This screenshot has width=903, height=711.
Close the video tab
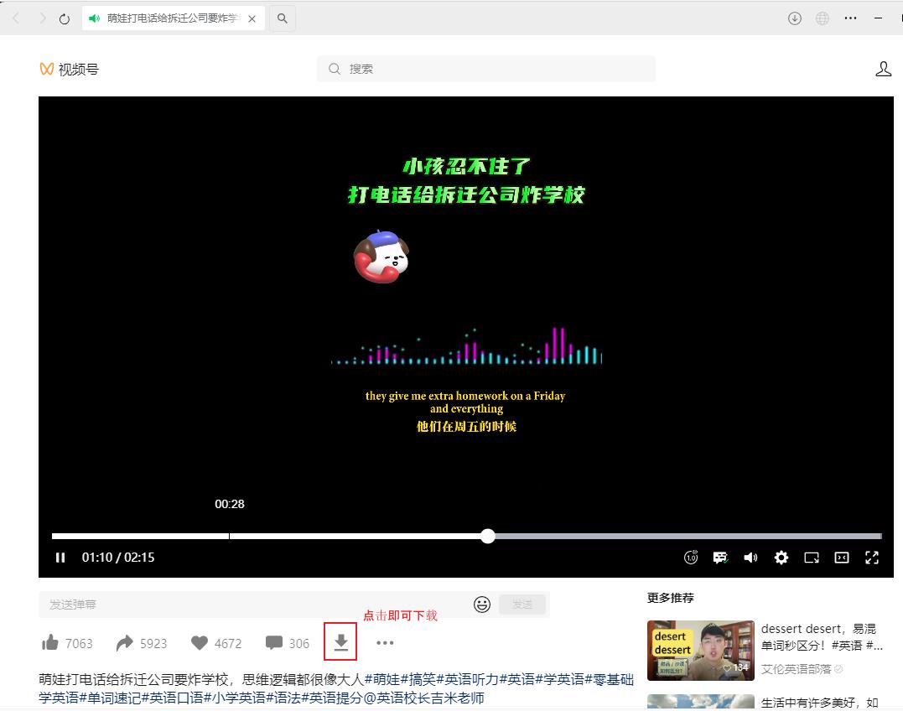(x=252, y=18)
